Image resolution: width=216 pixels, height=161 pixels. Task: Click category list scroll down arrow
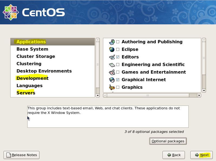coord(98,96)
